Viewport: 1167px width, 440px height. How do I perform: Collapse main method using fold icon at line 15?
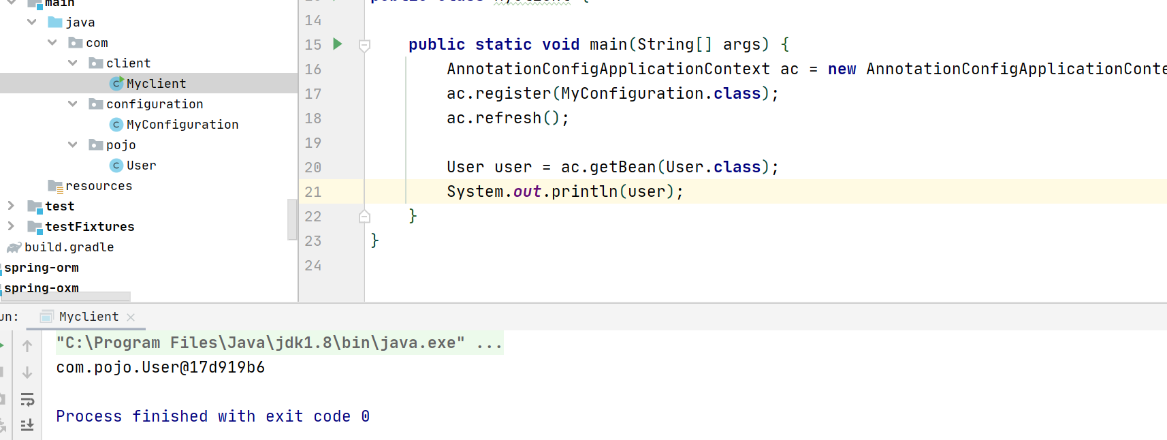[x=364, y=46]
